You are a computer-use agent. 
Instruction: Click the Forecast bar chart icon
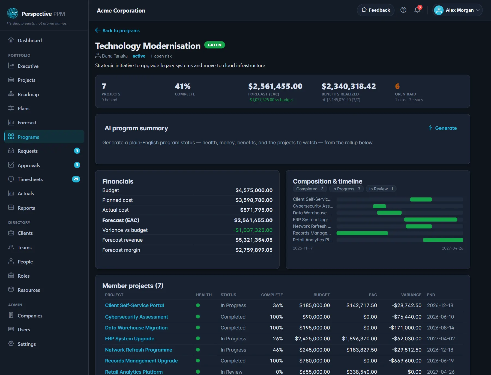11,122
